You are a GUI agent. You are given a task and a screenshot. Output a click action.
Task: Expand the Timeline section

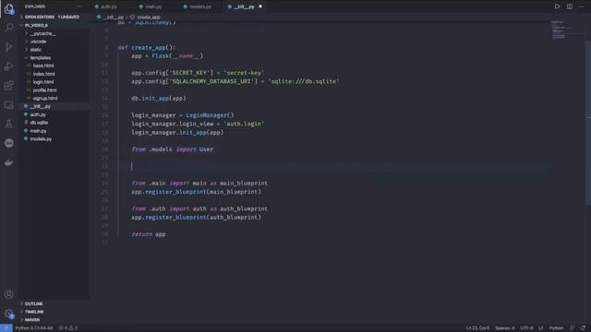tap(34, 312)
